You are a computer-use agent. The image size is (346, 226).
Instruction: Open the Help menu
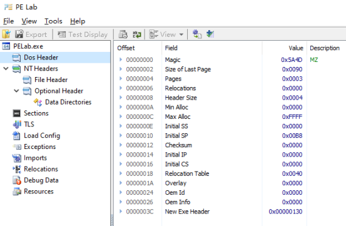tap(78, 21)
